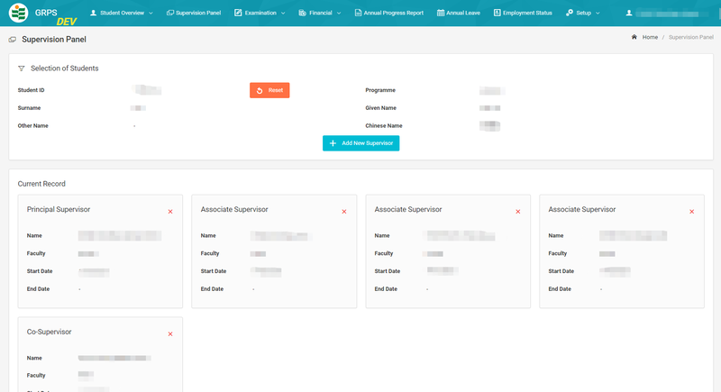Viewport: 721px width, 392px height.
Task: Open Employment Status page
Action: click(x=523, y=13)
